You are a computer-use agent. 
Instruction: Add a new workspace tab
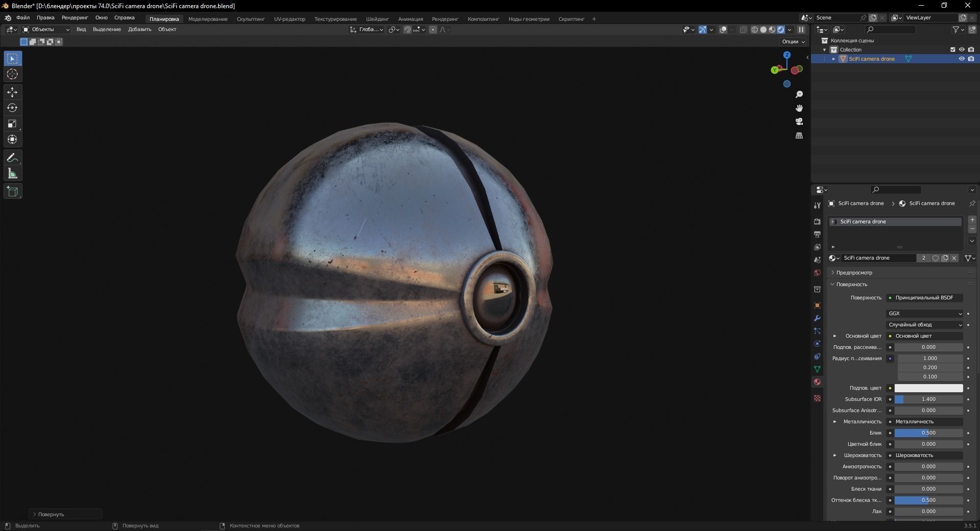coord(594,19)
